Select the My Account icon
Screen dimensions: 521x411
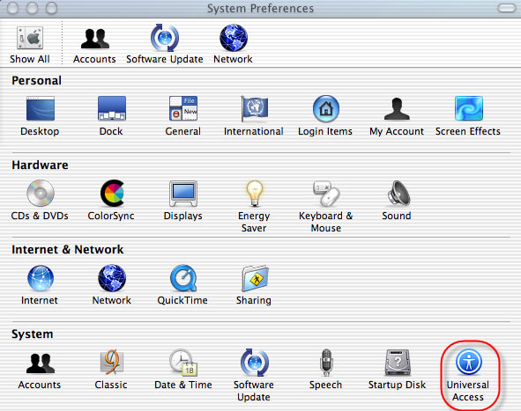coord(397,108)
